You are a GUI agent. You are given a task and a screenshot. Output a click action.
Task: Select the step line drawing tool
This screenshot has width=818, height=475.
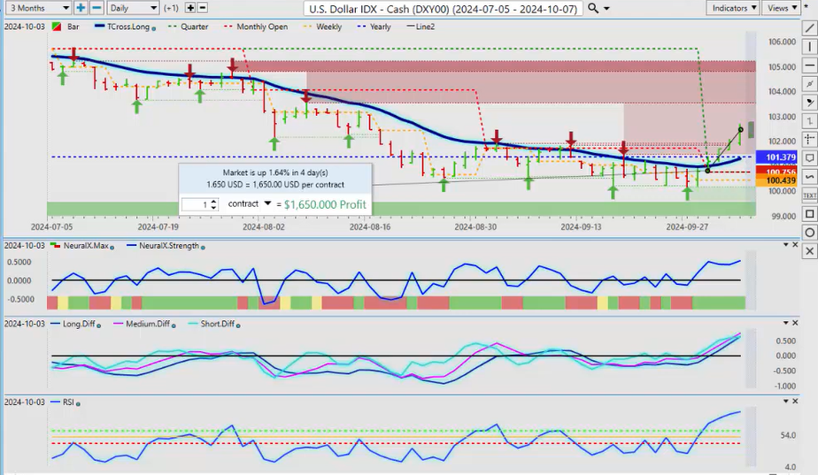click(x=810, y=121)
